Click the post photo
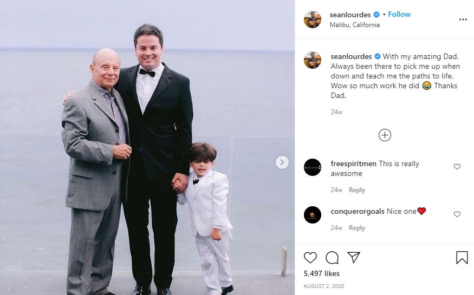 click(x=147, y=147)
